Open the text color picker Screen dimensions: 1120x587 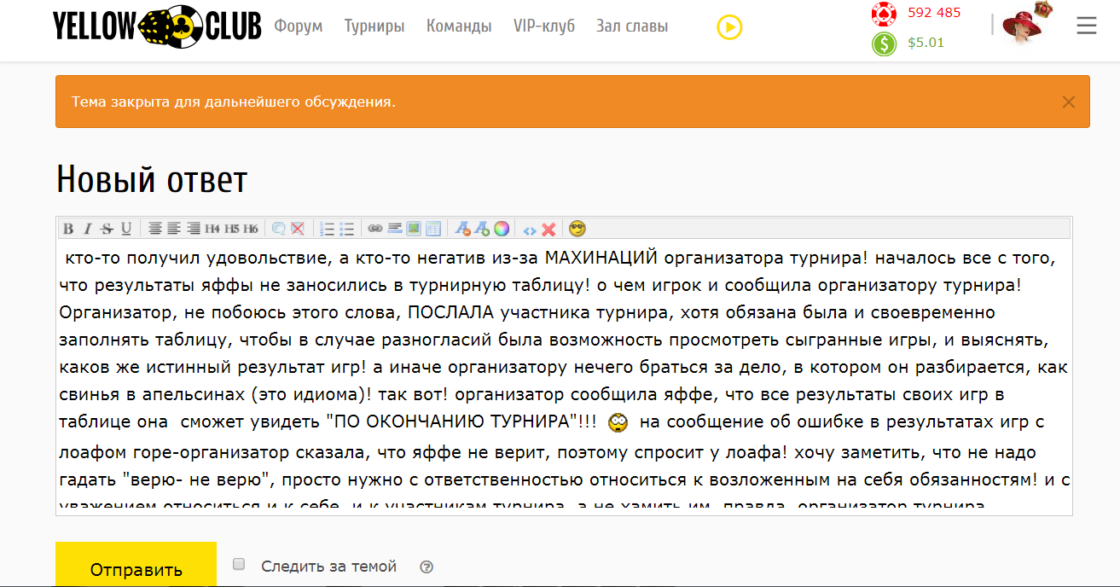502,229
